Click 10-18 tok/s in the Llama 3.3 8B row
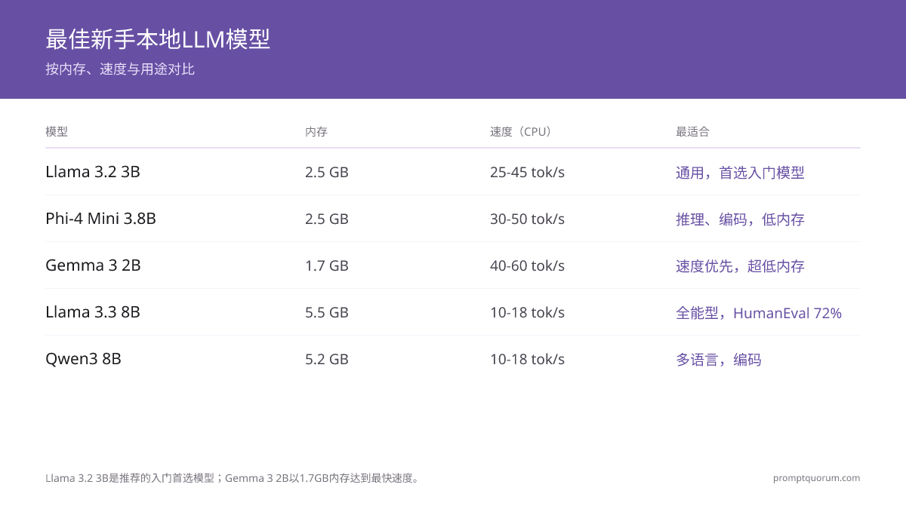 527,312
